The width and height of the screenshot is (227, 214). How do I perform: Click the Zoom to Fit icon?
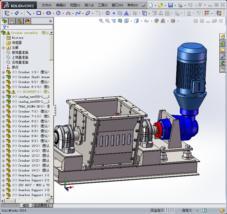click(x=101, y=21)
